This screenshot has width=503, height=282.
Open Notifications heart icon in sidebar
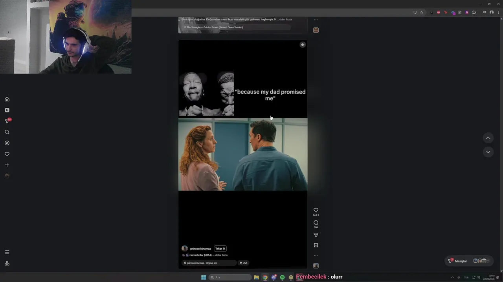pos(7,154)
